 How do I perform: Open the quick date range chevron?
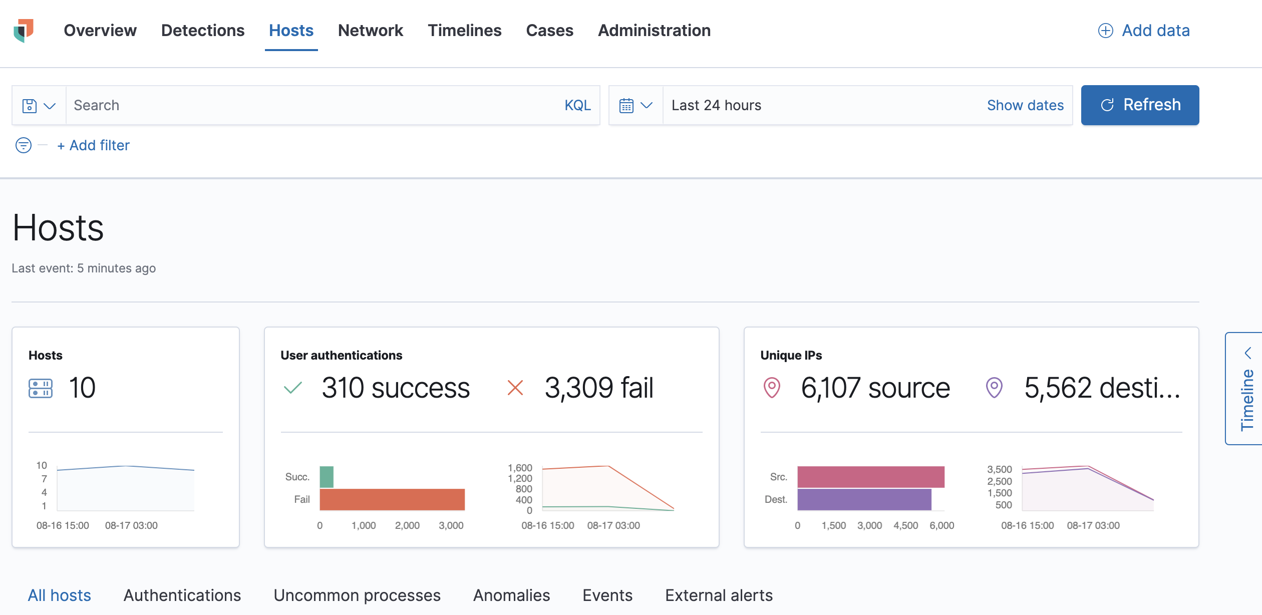pyautogui.click(x=647, y=105)
